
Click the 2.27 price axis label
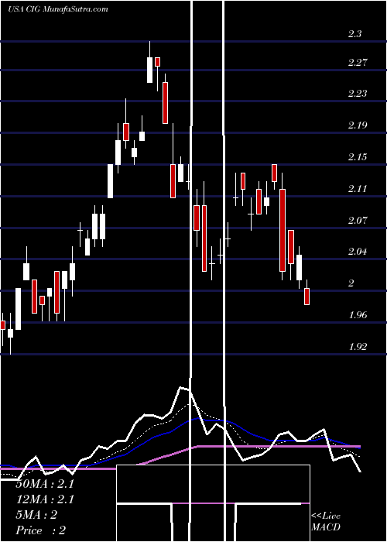[x=358, y=63]
